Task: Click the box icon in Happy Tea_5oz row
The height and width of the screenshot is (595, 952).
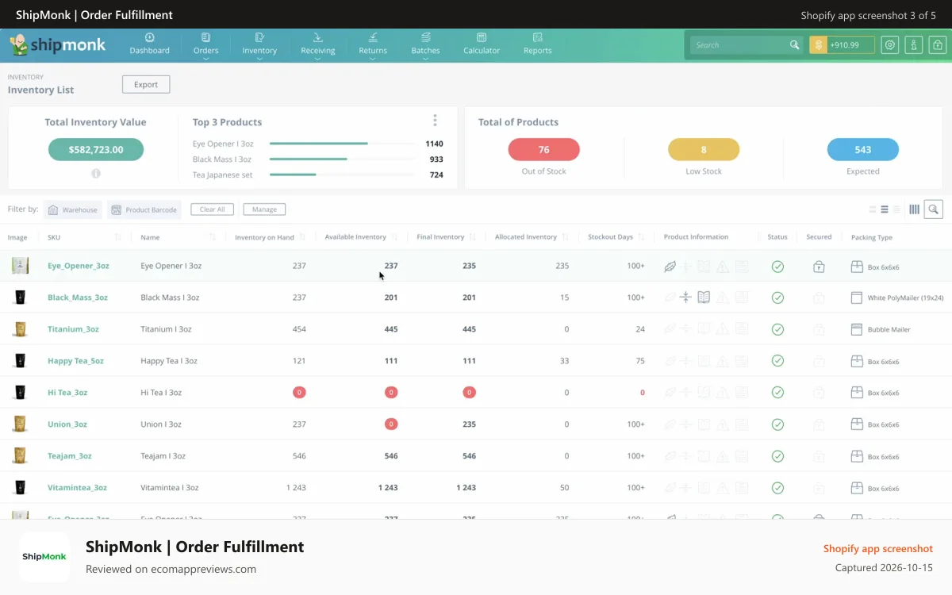Action: tap(856, 361)
